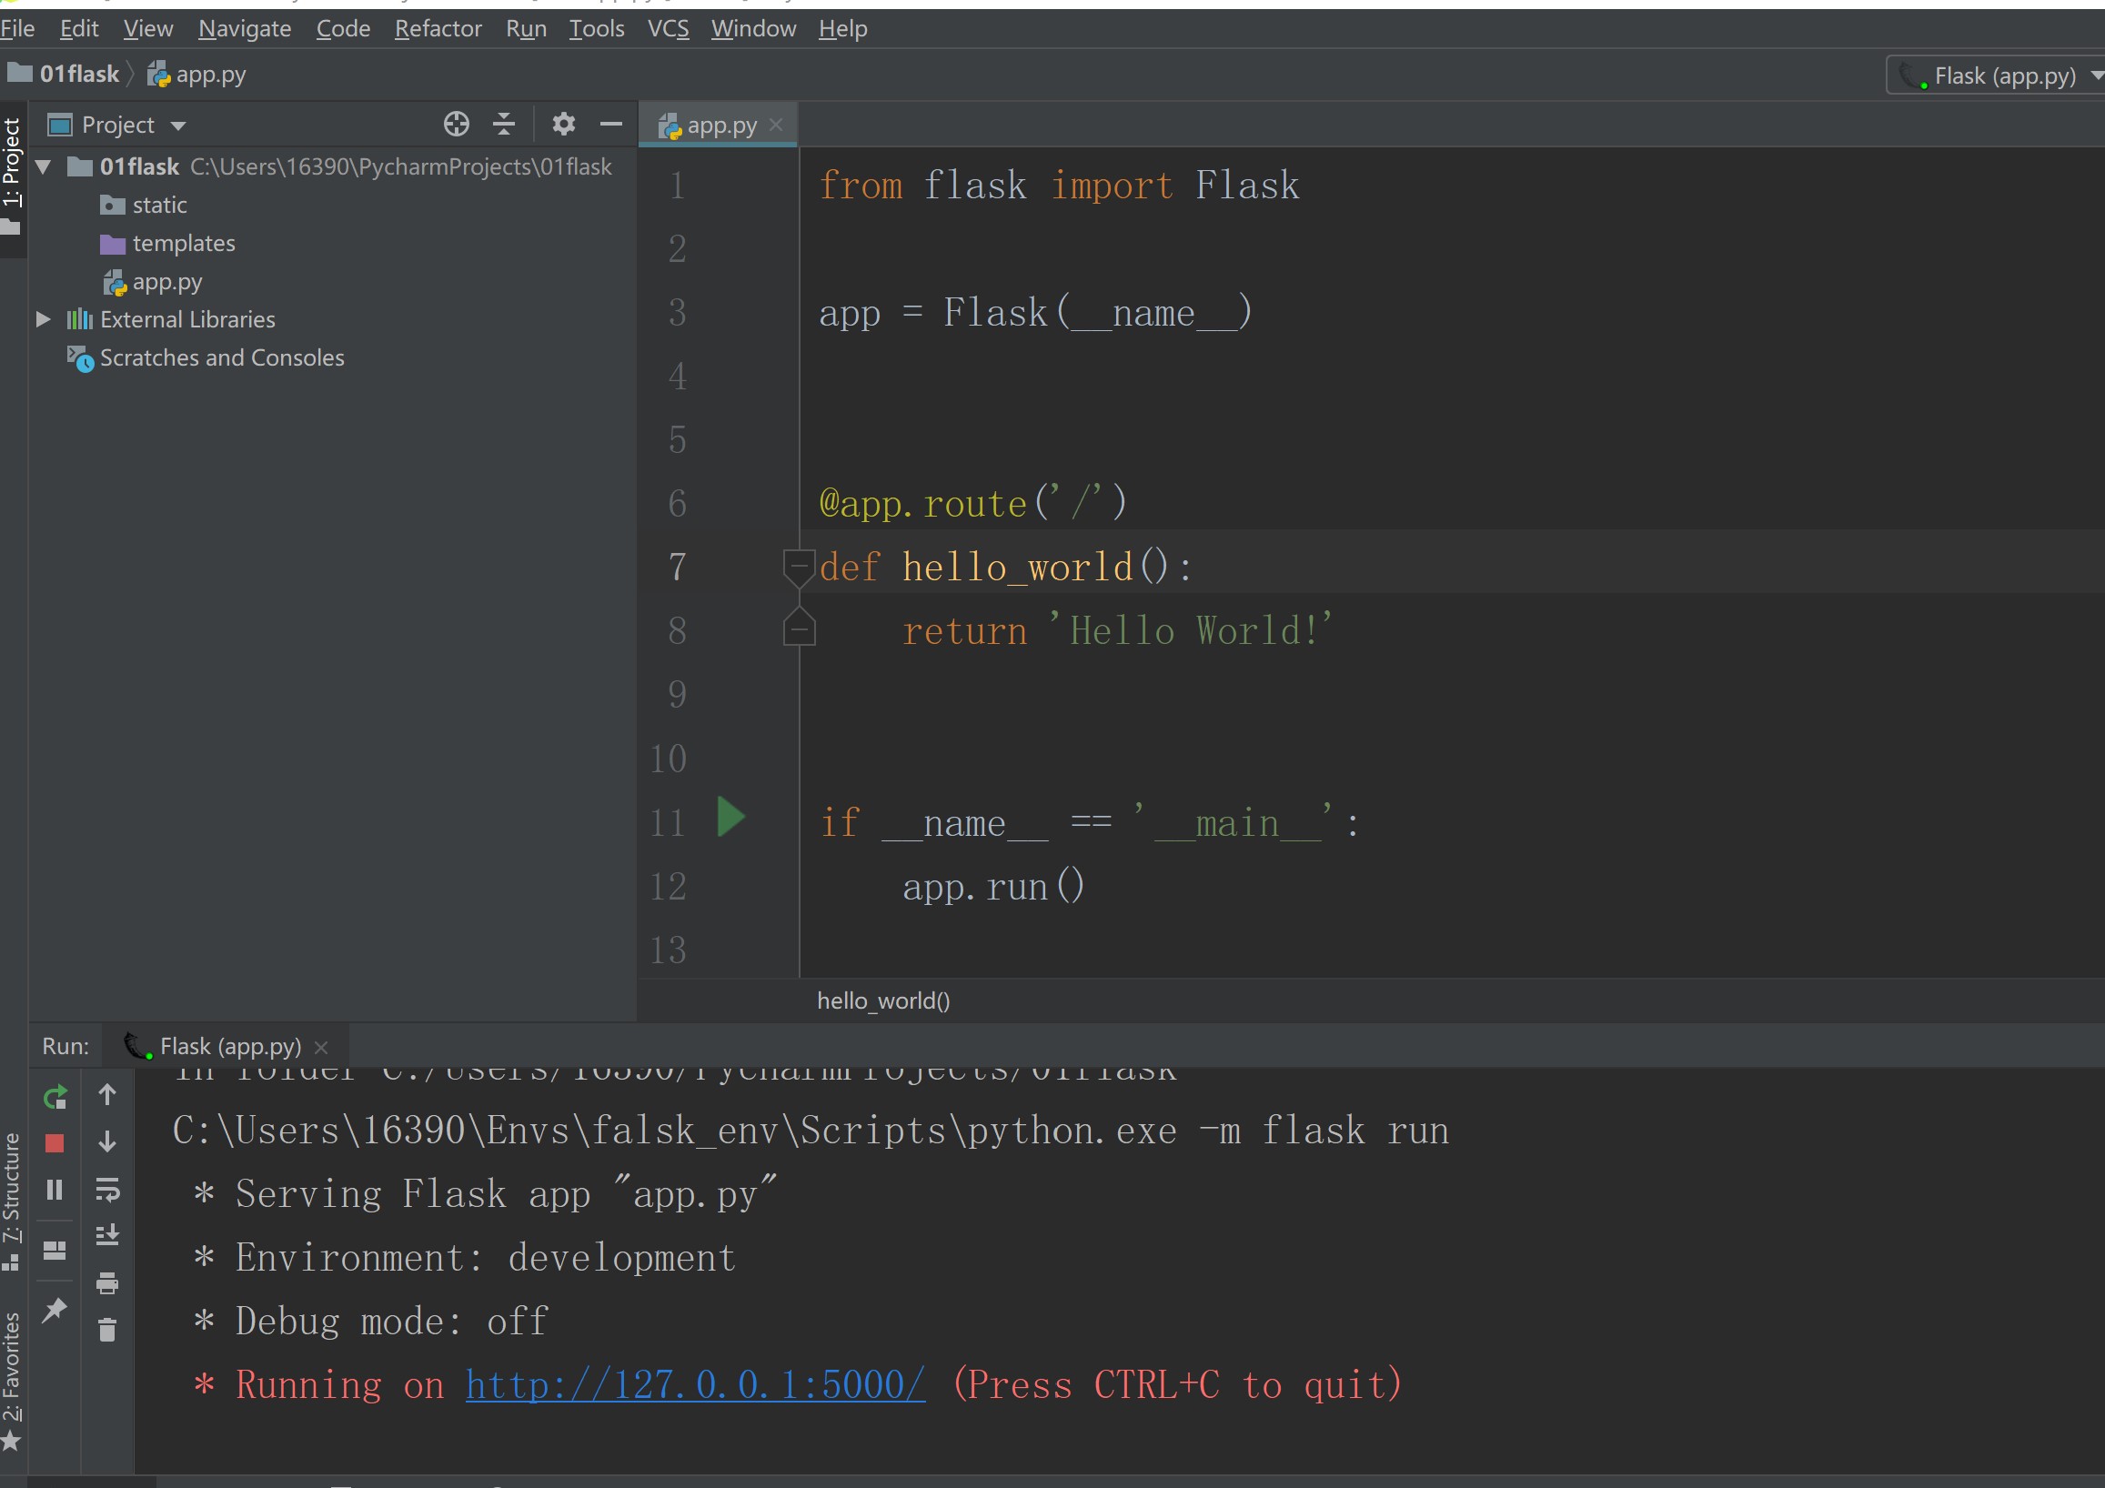Click the Up the Stack Trace arrow
Image resolution: width=2105 pixels, height=1488 pixels.
point(107,1095)
